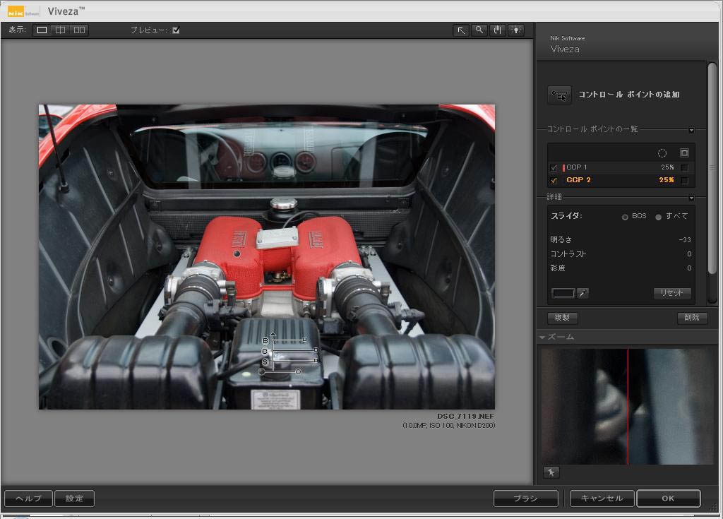The height and width of the screenshot is (519, 723).
Task: Switch to single image view mode
Action: (42, 30)
